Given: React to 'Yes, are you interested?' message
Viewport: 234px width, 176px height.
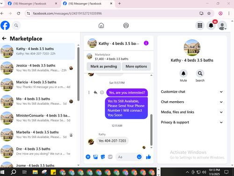Looking at the screenshot, I should click(x=102, y=93).
